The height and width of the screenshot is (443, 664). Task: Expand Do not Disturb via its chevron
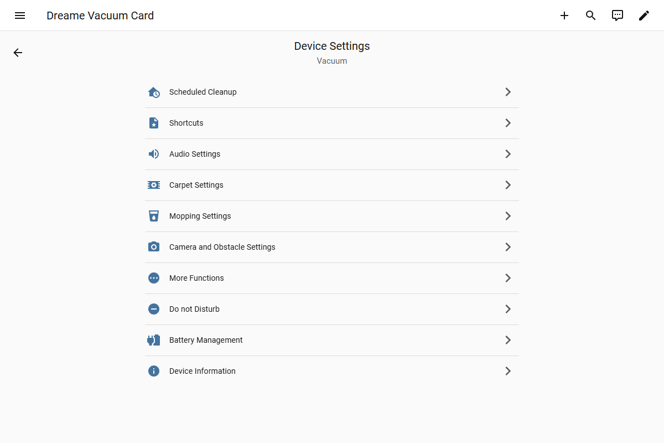[508, 309]
